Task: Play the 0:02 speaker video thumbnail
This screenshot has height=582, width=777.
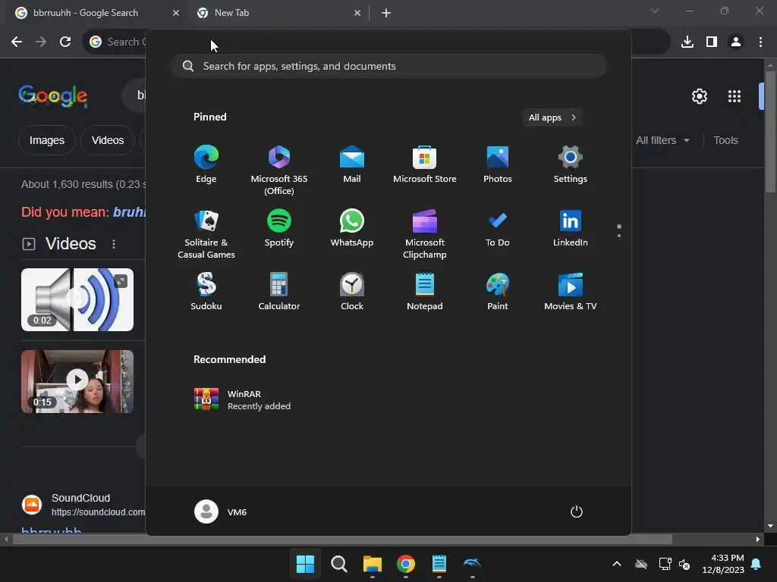Action: click(77, 299)
